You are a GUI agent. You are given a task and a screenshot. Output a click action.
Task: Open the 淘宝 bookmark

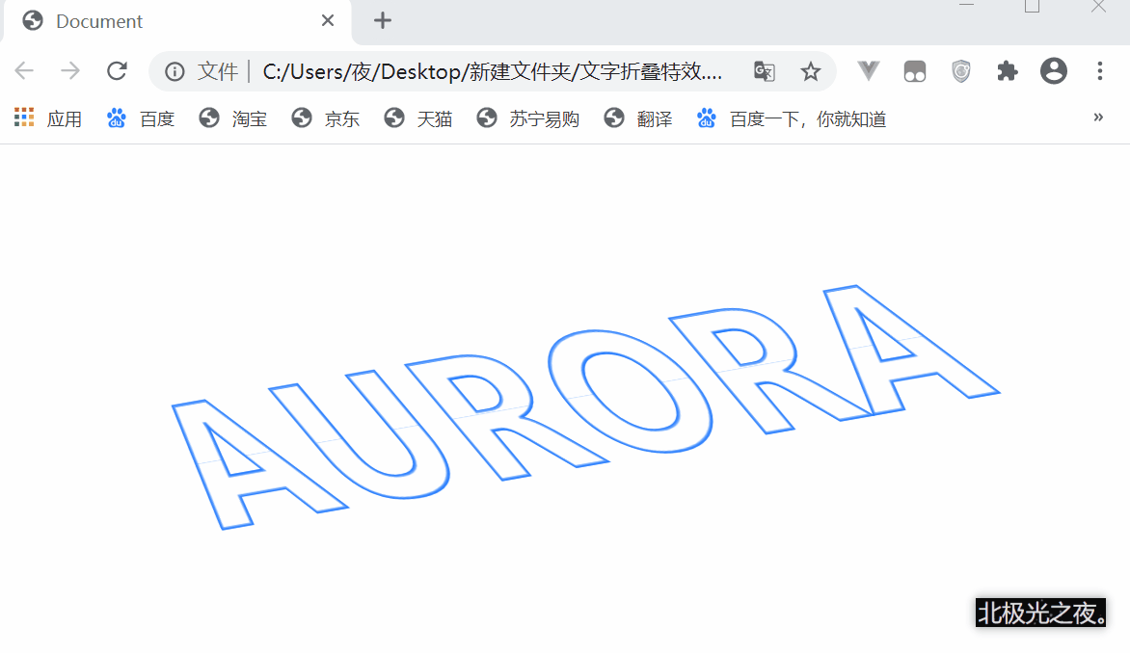point(232,118)
